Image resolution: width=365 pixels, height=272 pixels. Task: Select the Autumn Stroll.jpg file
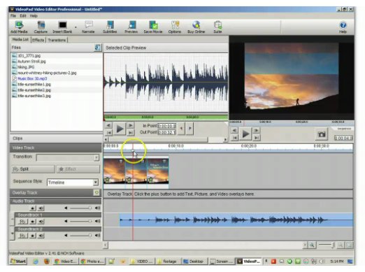[x=31, y=62]
